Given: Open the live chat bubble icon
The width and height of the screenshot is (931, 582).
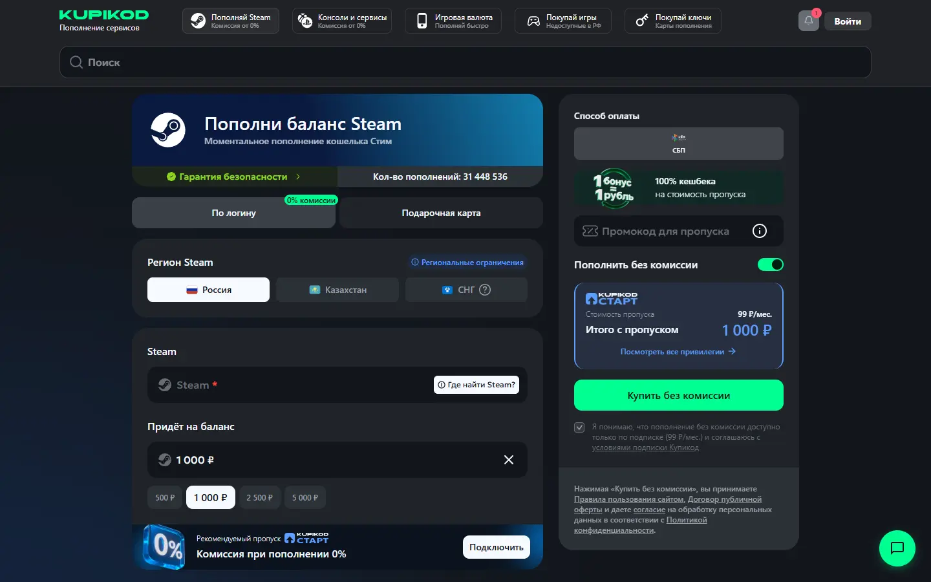Looking at the screenshot, I should (x=897, y=548).
